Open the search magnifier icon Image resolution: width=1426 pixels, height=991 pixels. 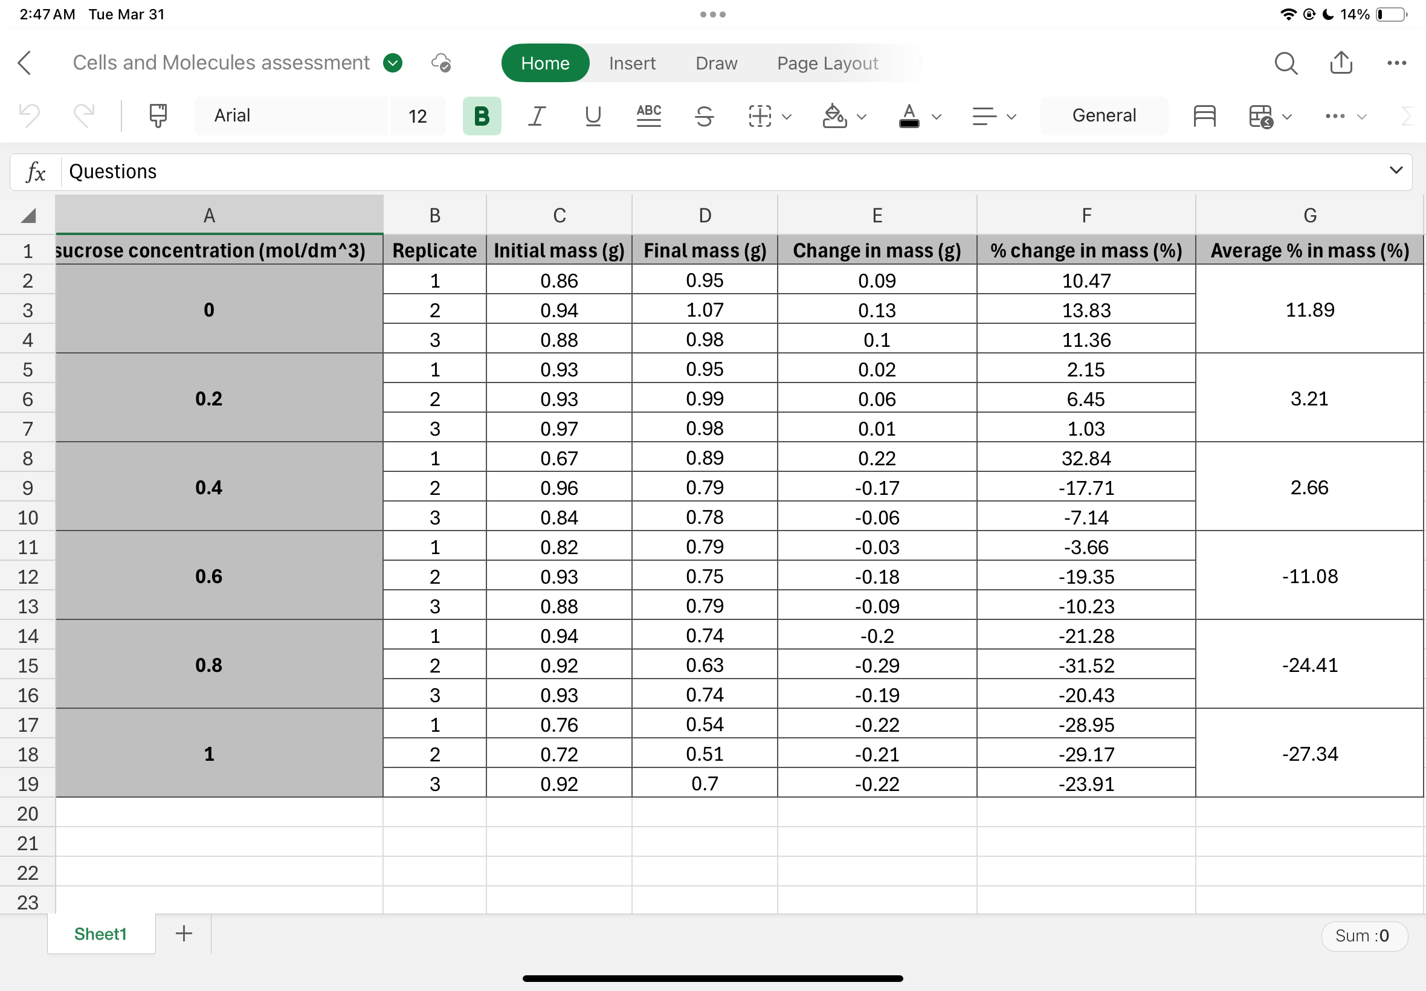coord(1285,63)
